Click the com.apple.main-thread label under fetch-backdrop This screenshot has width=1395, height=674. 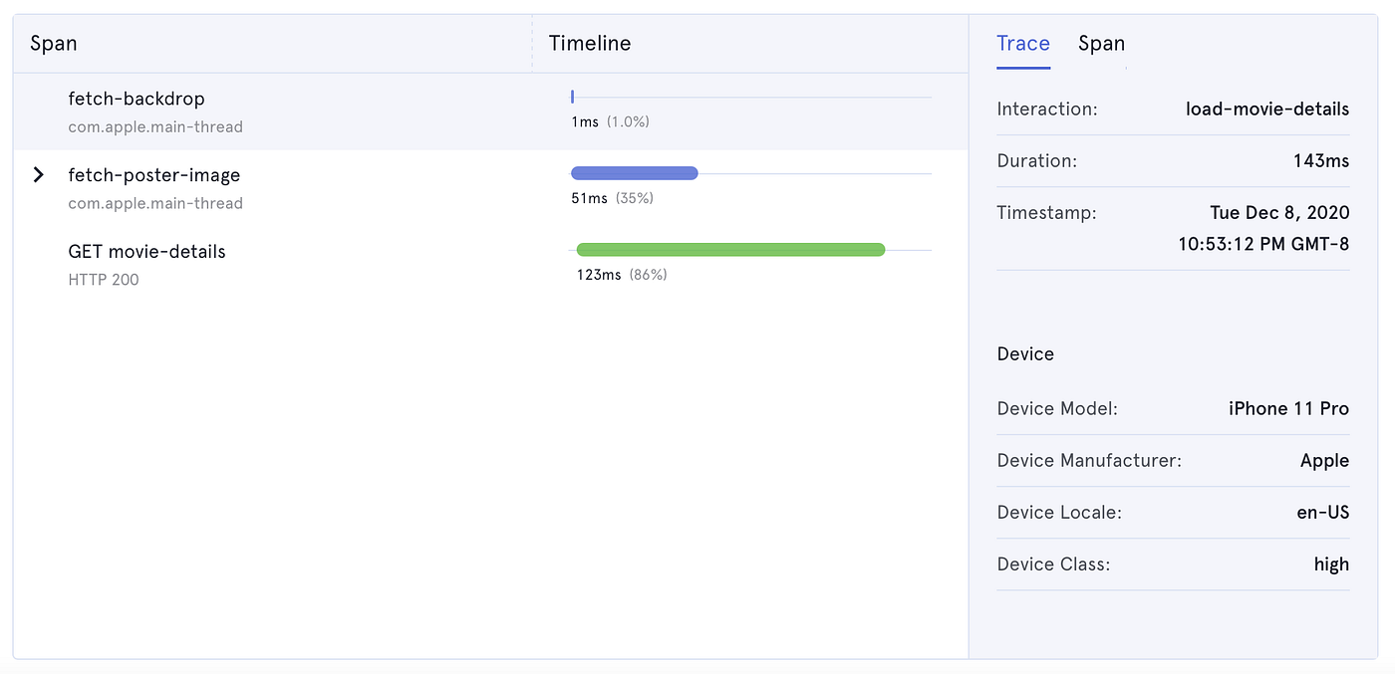coord(154,126)
